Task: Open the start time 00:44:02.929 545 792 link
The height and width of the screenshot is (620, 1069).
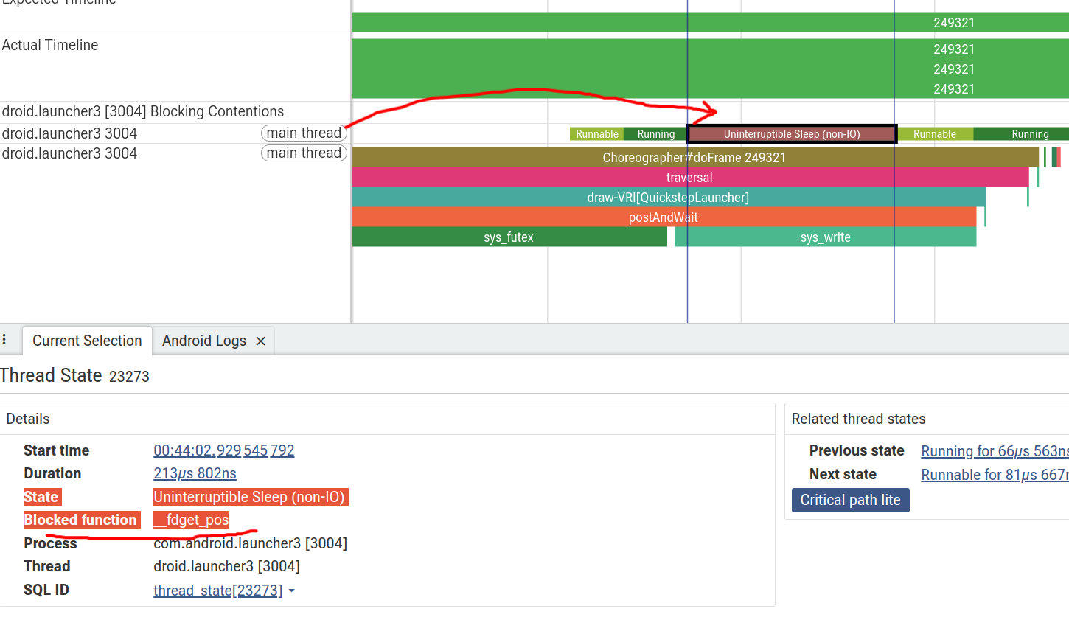Action: pyautogui.click(x=223, y=450)
